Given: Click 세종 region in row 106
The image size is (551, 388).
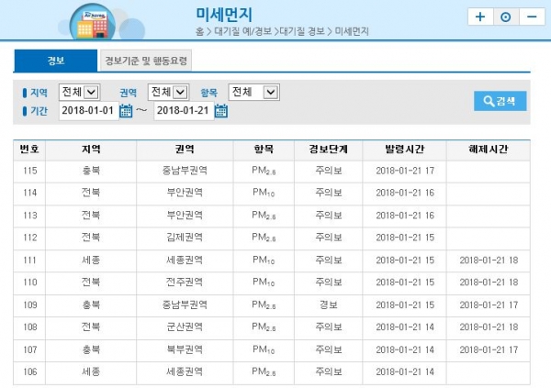Looking at the screenshot, I should coord(91,371).
